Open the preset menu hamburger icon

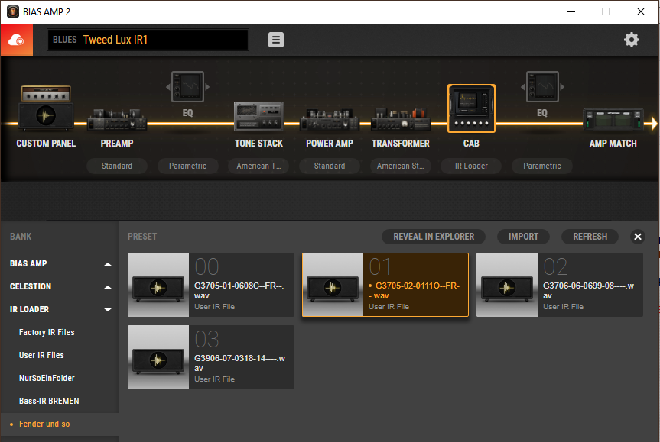[x=276, y=40]
